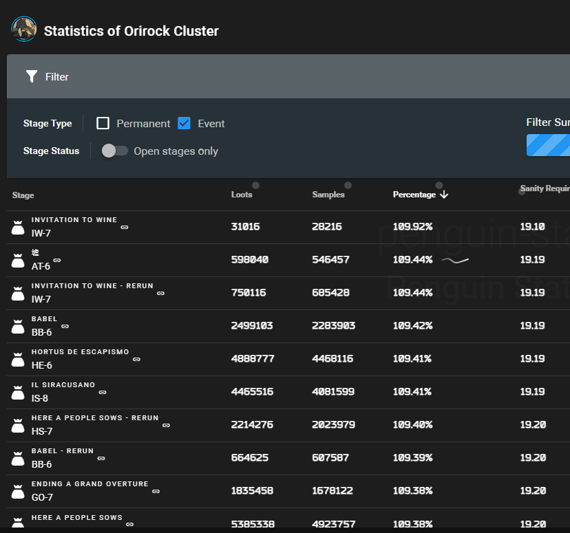This screenshot has height=533, width=570.
Task: Click the loot bag icon for HE-6
Action: click(18, 360)
